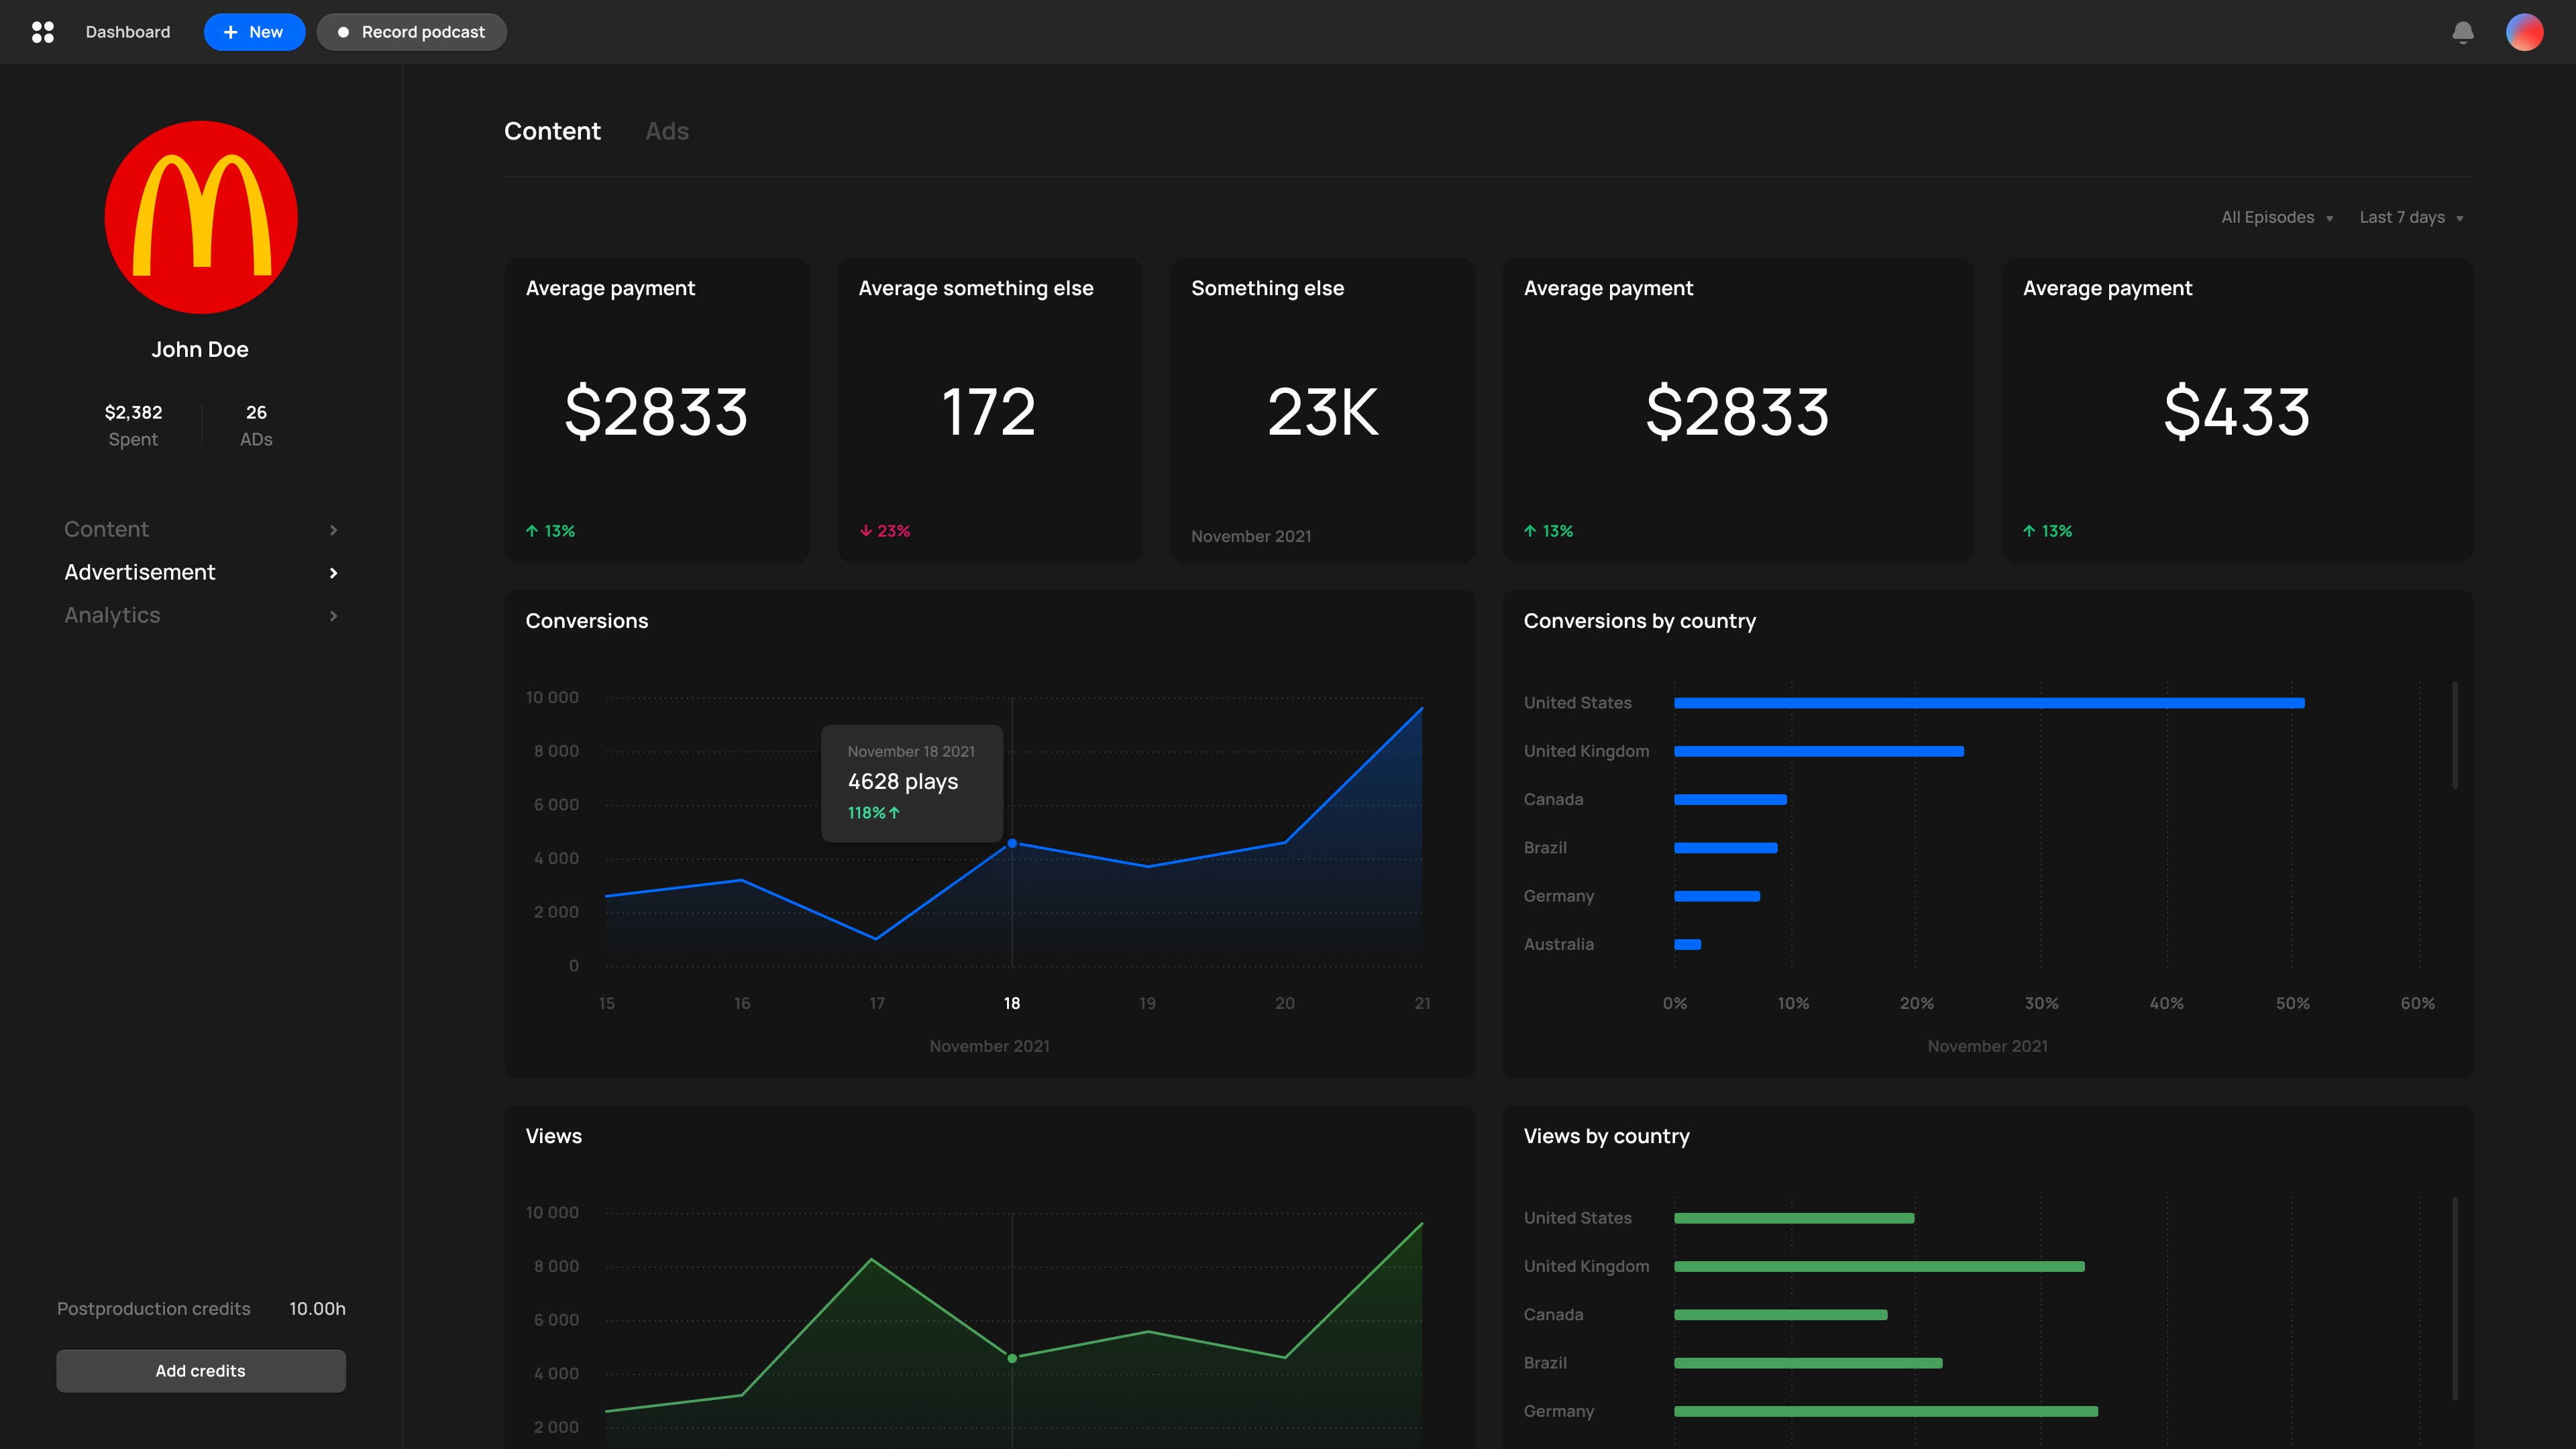Image resolution: width=2576 pixels, height=1449 pixels.
Task: Click the plus icon in New button
Action: point(231,32)
